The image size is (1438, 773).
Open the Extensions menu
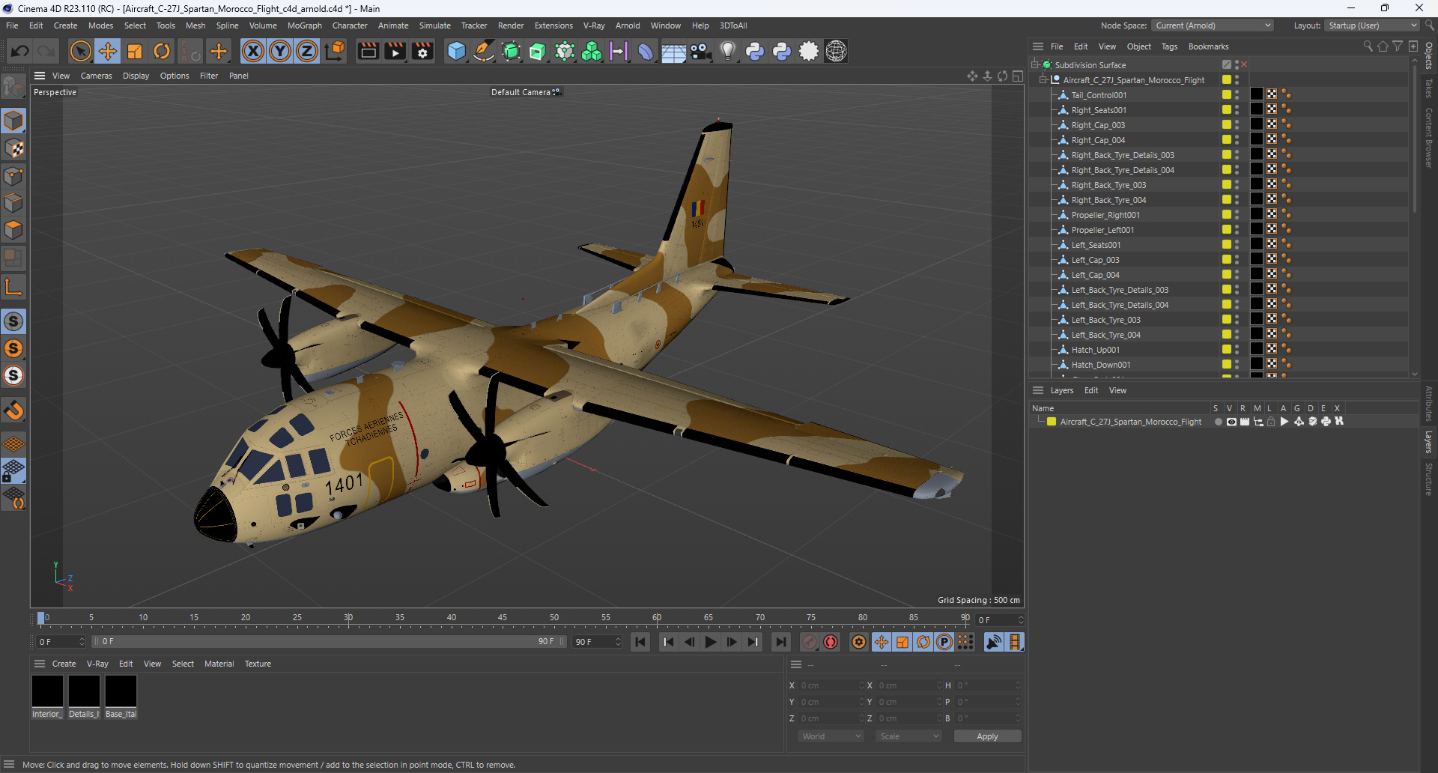pyautogui.click(x=553, y=25)
